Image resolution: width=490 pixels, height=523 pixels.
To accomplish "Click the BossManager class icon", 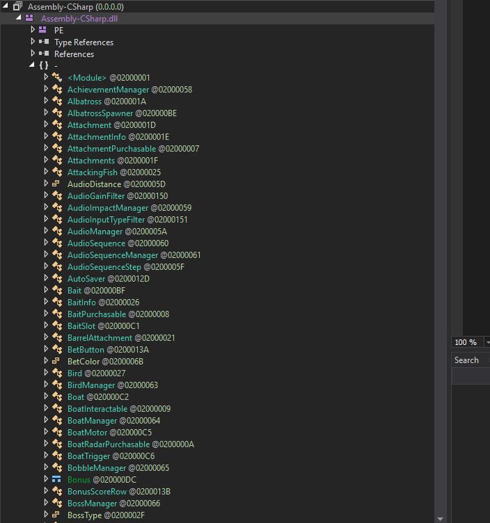I will [57, 503].
